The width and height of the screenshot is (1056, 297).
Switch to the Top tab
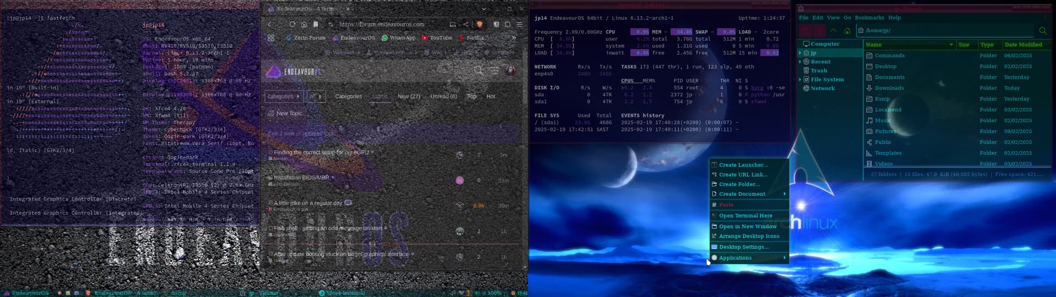click(x=471, y=96)
